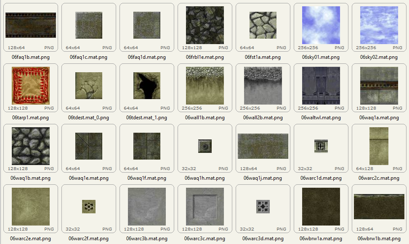Select the 06waq1e.mat.png tile thumbnail
Screen dimensions: 409x244
[x=89, y=146]
